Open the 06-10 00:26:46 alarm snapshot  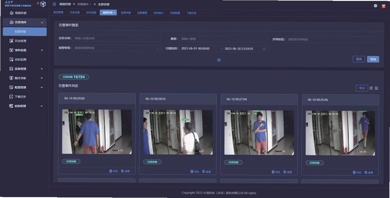pyautogui.click(x=340, y=133)
